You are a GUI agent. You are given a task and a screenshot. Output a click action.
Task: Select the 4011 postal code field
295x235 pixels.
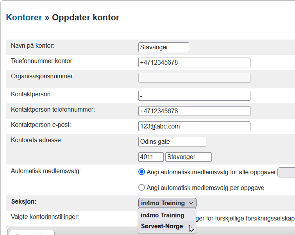pyautogui.click(x=151, y=157)
